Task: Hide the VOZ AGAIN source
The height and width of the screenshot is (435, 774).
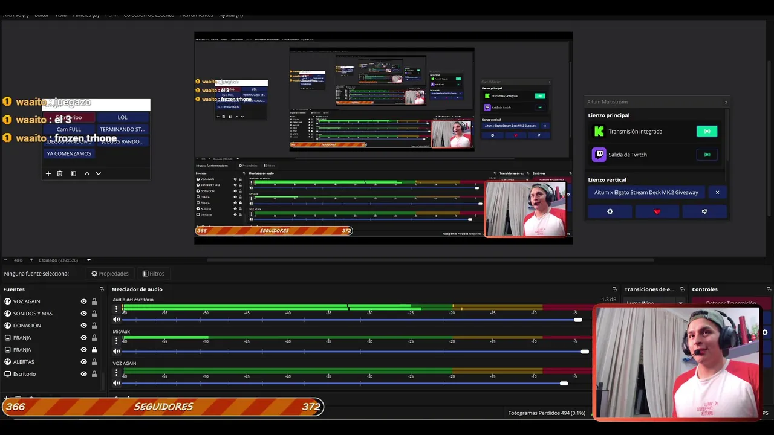Action: (83, 301)
